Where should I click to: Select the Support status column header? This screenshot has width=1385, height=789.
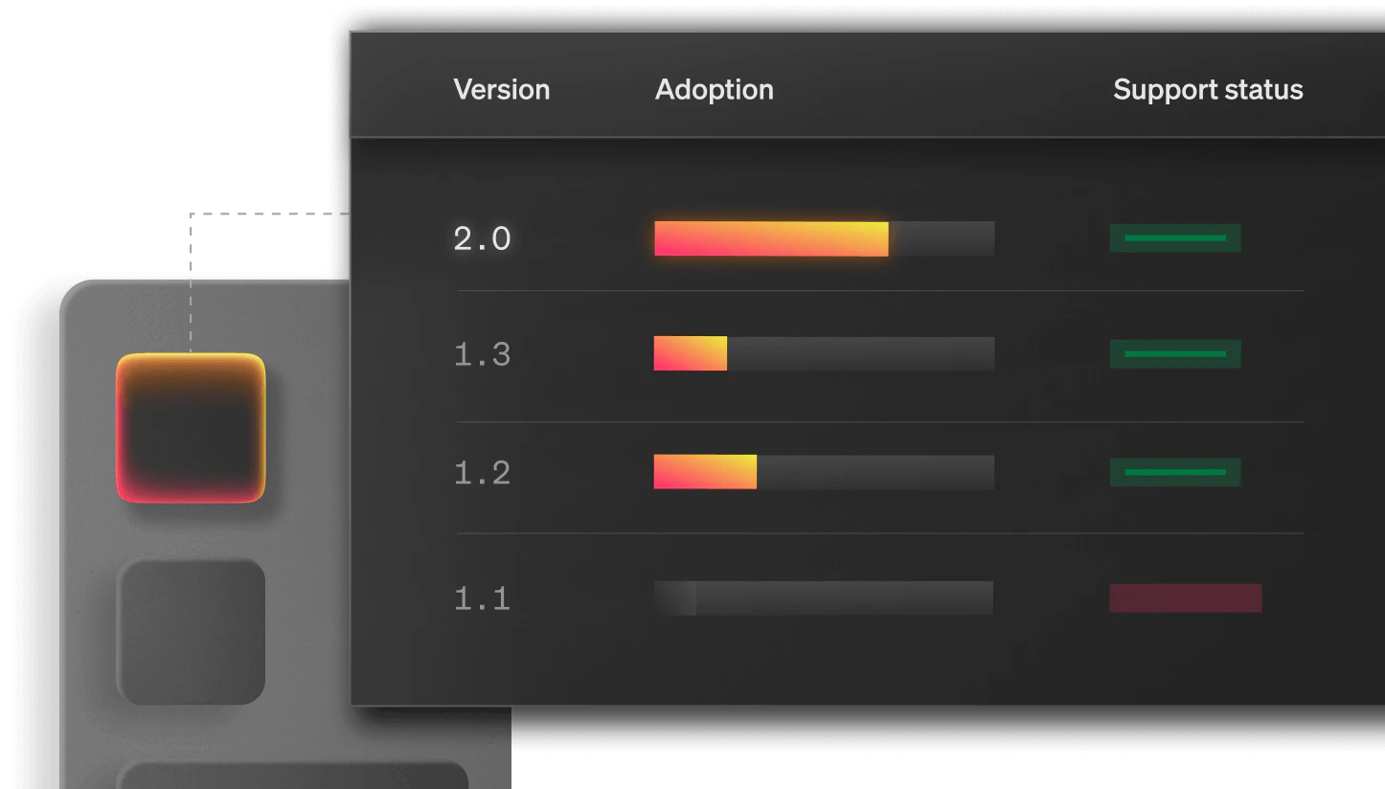1207,89
